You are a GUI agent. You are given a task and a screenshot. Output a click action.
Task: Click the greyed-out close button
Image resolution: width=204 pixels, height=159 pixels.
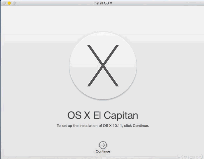4,3
